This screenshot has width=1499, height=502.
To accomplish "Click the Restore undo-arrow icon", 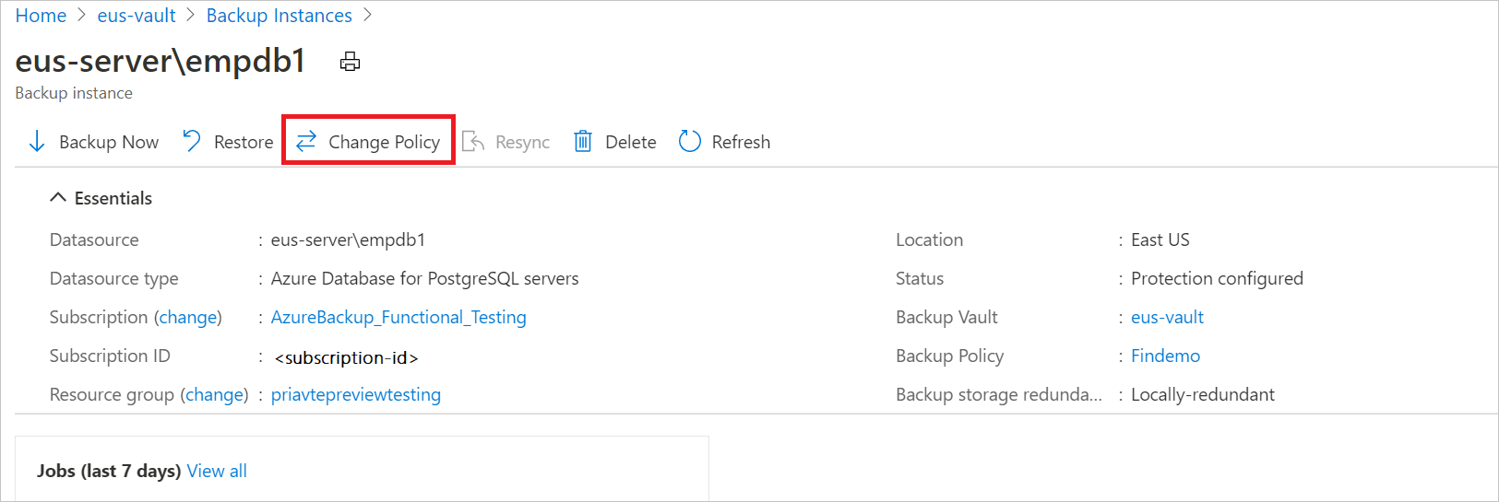I will (192, 141).
